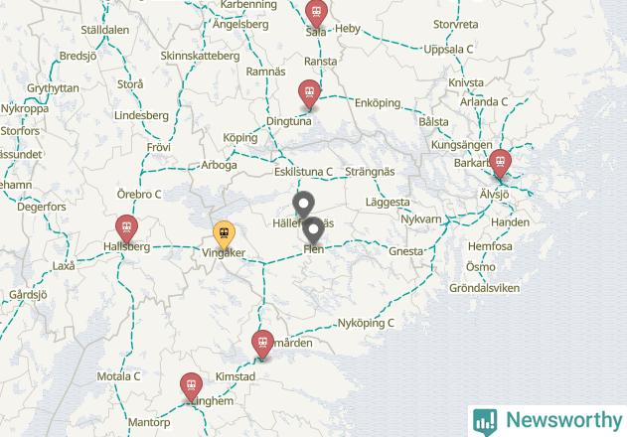627x437 pixels.
Task: Click the red train marker near Älvsjö
Action: pyautogui.click(x=500, y=163)
